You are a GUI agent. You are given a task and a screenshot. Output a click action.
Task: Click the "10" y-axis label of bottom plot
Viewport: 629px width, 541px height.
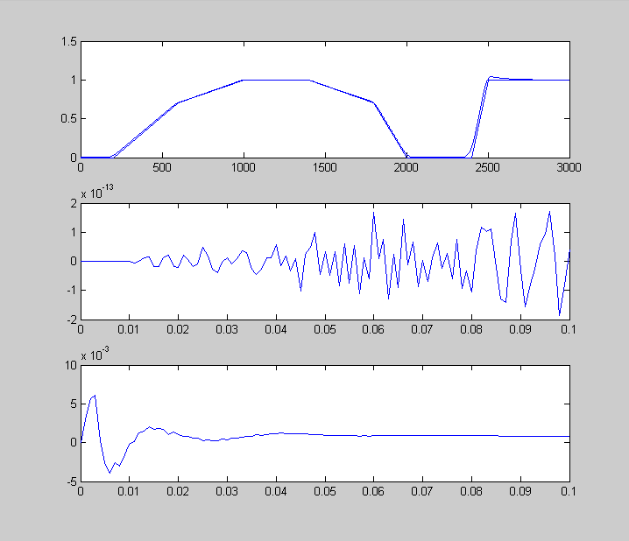coord(69,366)
